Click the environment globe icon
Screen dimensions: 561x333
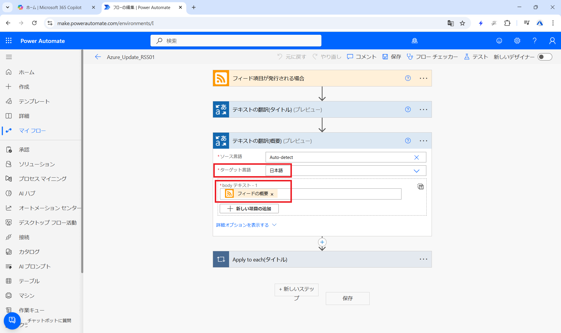(x=414, y=41)
